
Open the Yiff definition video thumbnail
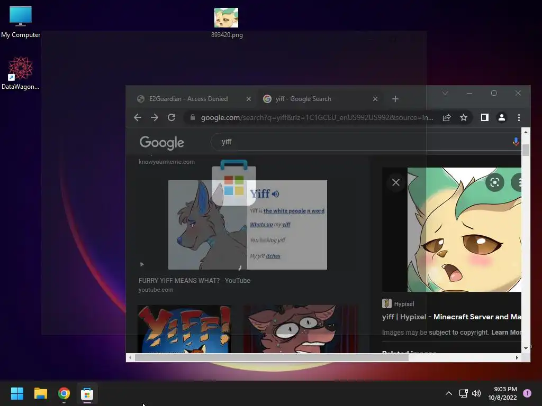(248, 225)
